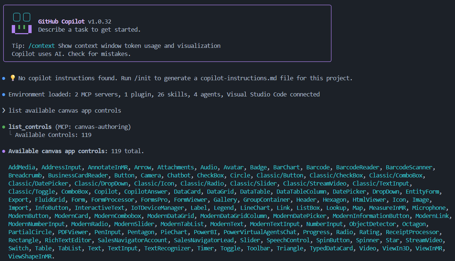This screenshot has width=455, height=261.
Task: Click the 'InteractiveText' control name
Action: click(x=99, y=208)
